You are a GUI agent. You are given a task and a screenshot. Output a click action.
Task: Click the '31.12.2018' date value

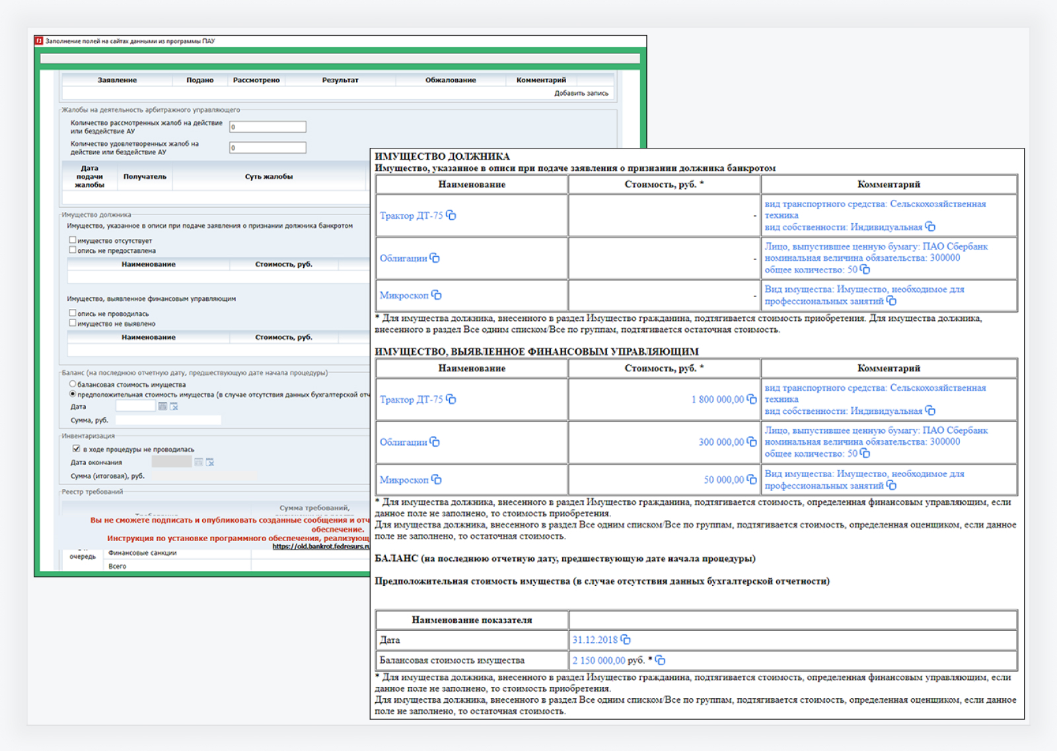point(595,639)
